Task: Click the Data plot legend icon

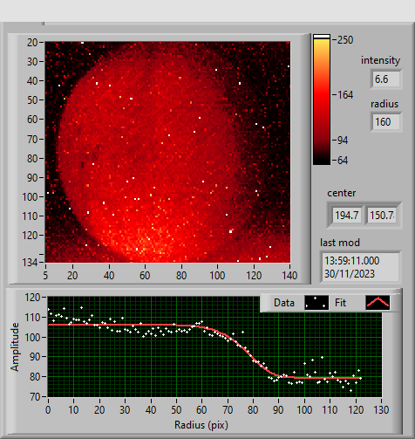Action: [x=316, y=303]
